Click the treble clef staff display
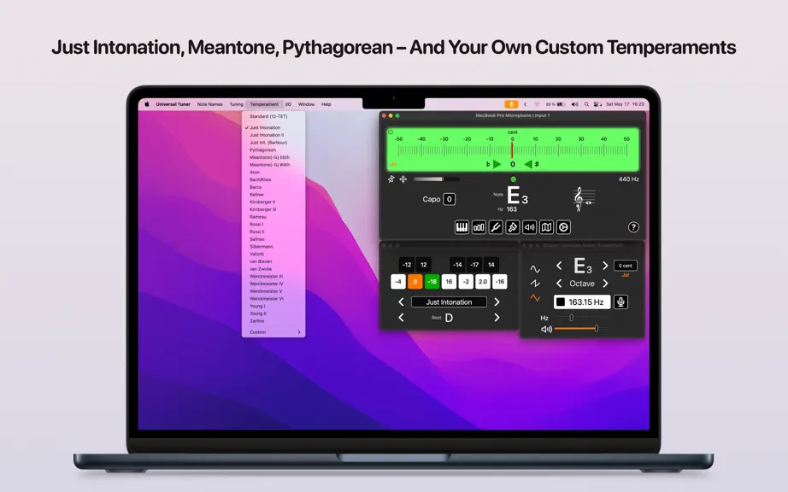Image resolution: width=788 pixels, height=492 pixels. [x=584, y=199]
